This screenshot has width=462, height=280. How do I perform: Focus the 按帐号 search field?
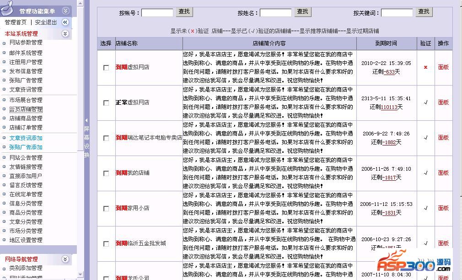[x=157, y=13]
